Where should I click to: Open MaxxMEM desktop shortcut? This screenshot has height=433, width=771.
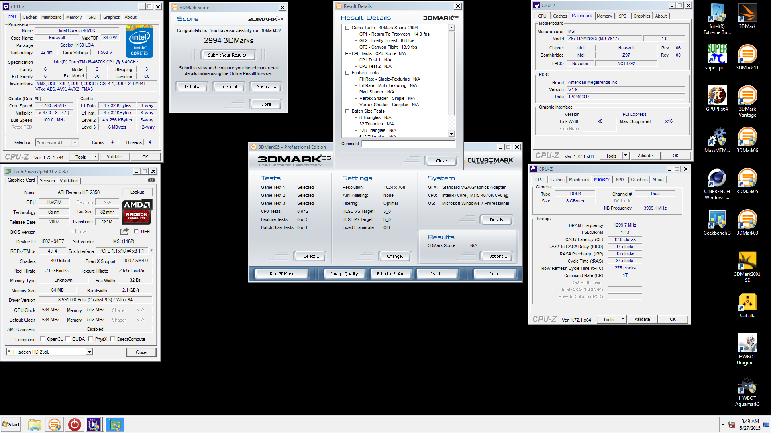[x=717, y=140]
